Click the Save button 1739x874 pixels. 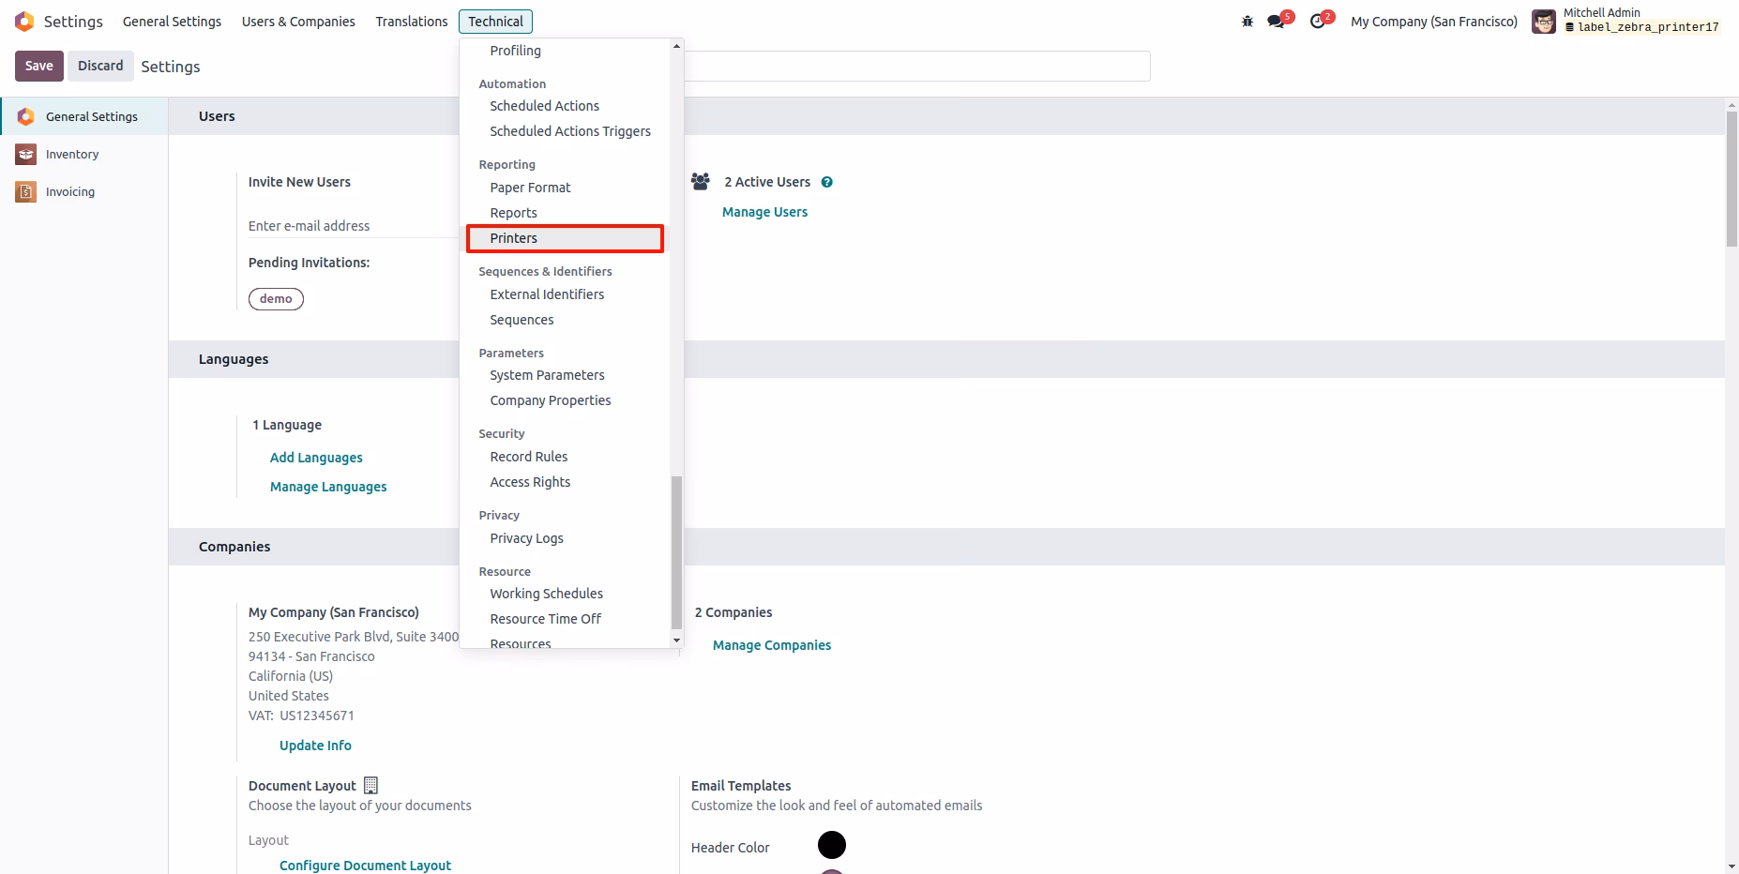coord(39,66)
